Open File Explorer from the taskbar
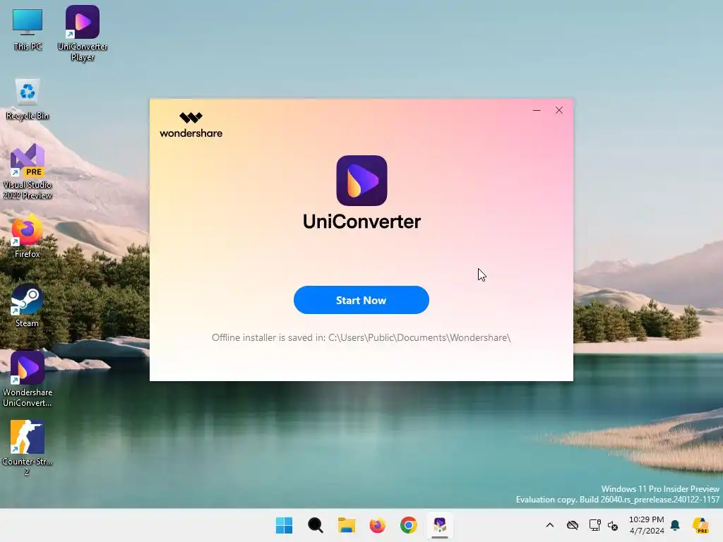This screenshot has height=542, width=723. [346, 525]
